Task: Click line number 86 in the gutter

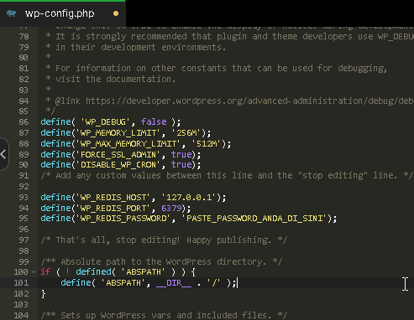Action: click(24, 122)
